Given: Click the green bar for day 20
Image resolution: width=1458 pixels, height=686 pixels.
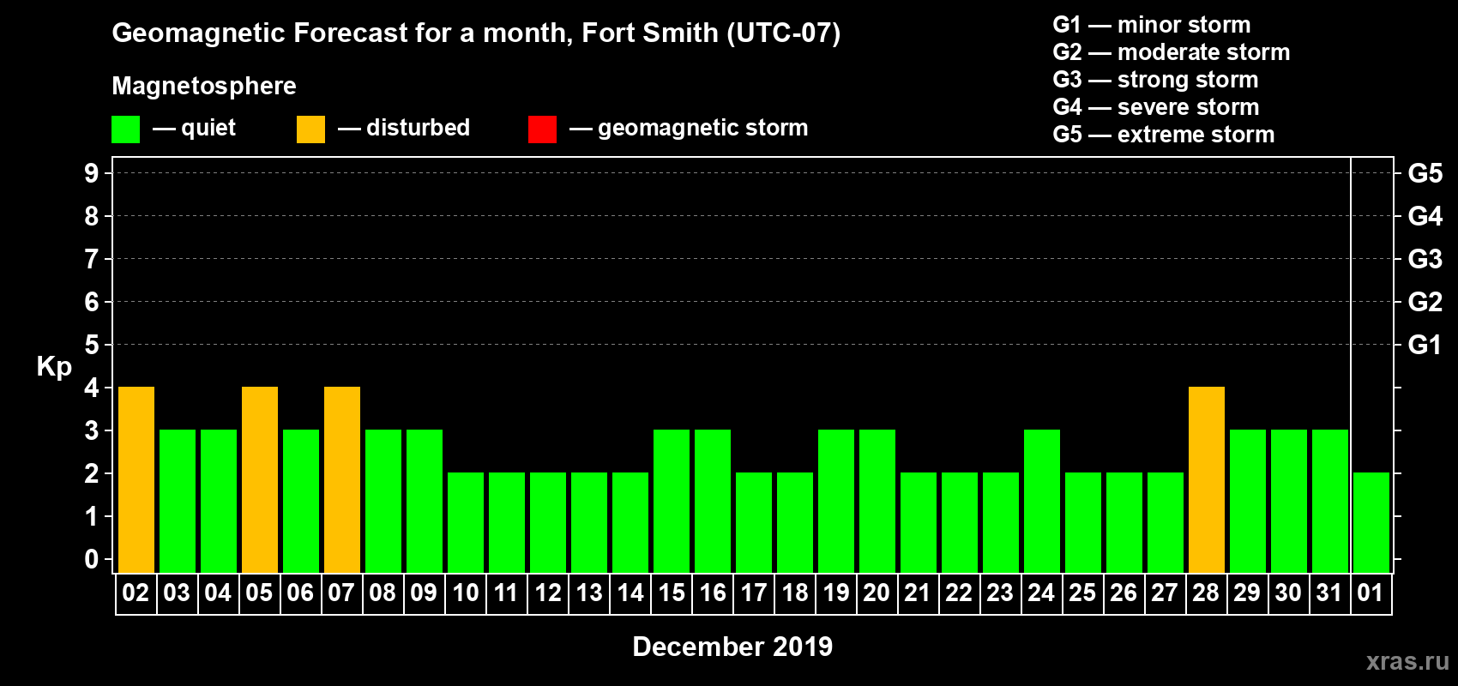Looking at the screenshot, I should click(877, 502).
